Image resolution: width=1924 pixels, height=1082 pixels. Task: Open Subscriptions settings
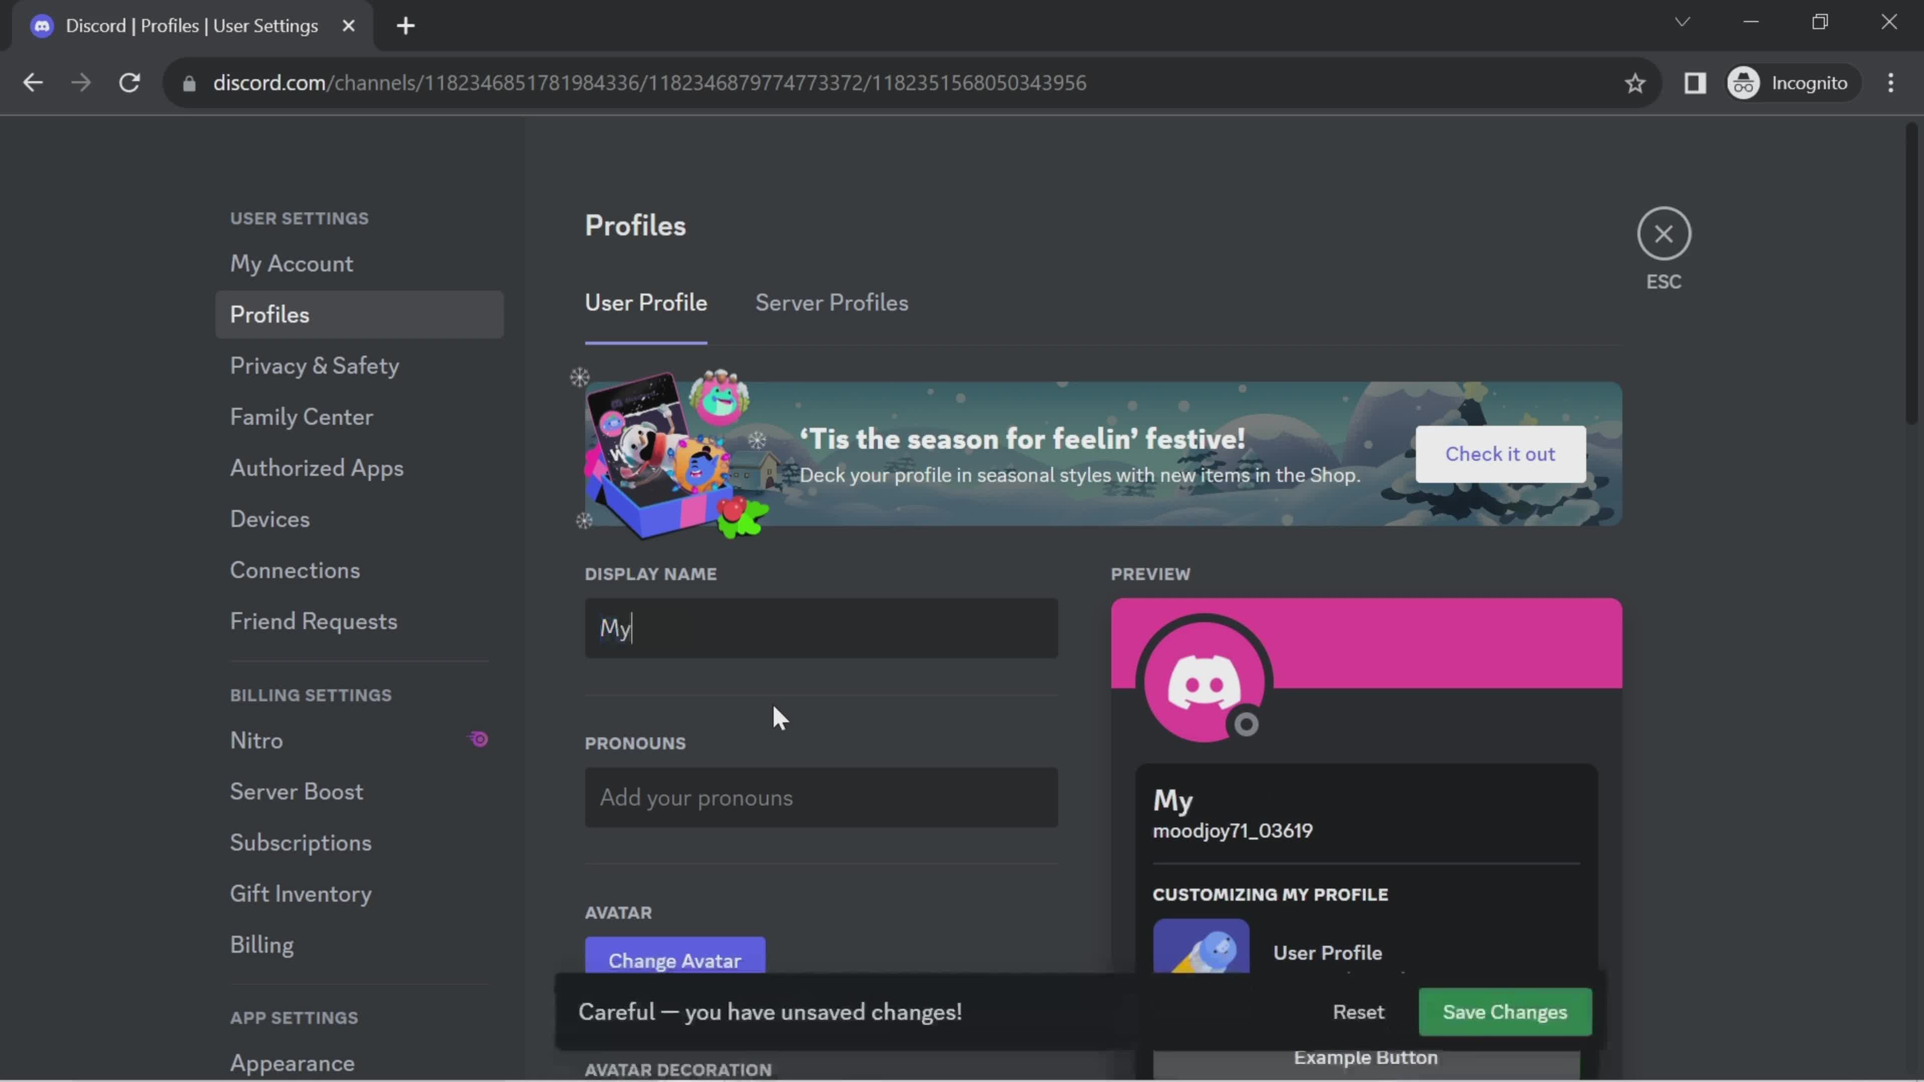pyautogui.click(x=359, y=842)
